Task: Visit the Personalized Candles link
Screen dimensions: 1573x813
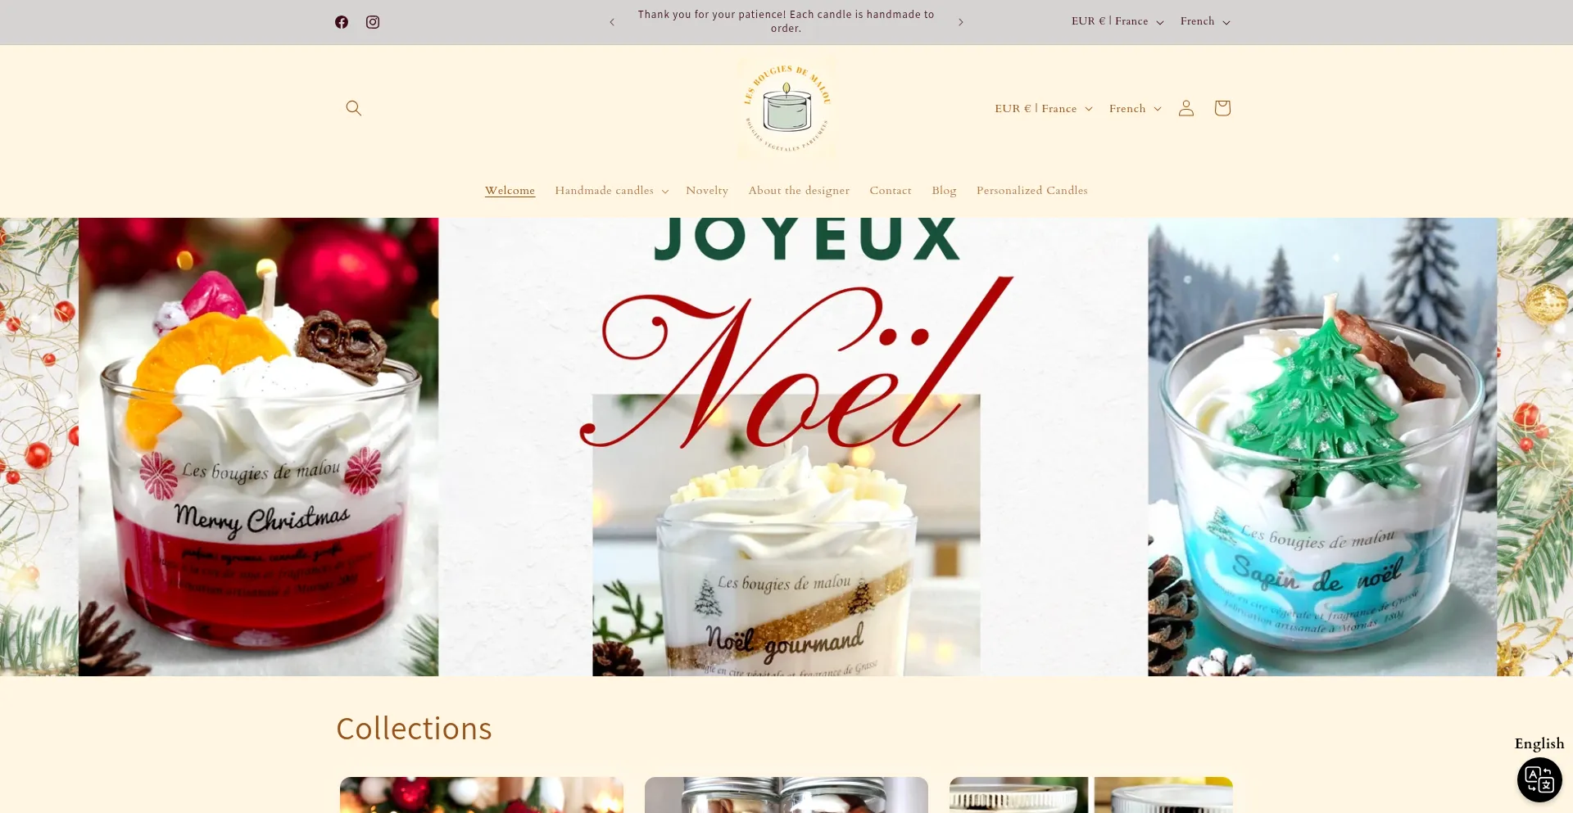Action: pyautogui.click(x=1032, y=191)
